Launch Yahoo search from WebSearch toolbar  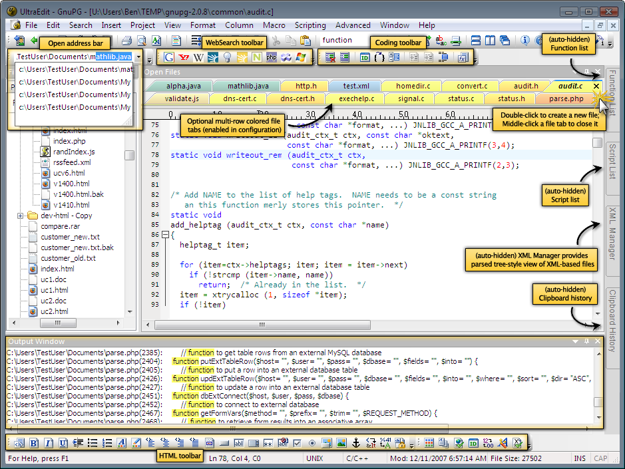click(x=184, y=57)
